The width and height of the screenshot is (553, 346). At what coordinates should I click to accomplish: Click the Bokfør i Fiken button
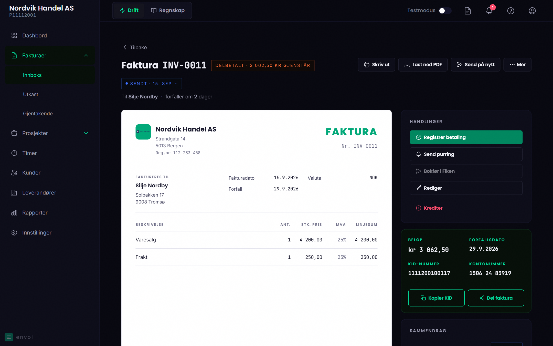[x=466, y=171]
